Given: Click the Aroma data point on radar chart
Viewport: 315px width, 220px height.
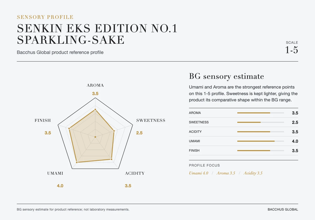Looking at the screenshot, I should pyautogui.click(x=95, y=109).
